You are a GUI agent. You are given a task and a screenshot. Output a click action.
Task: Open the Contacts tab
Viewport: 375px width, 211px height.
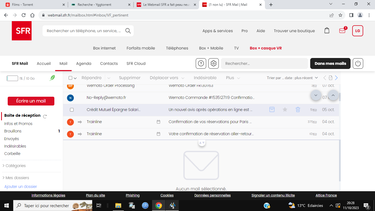pos(109,63)
